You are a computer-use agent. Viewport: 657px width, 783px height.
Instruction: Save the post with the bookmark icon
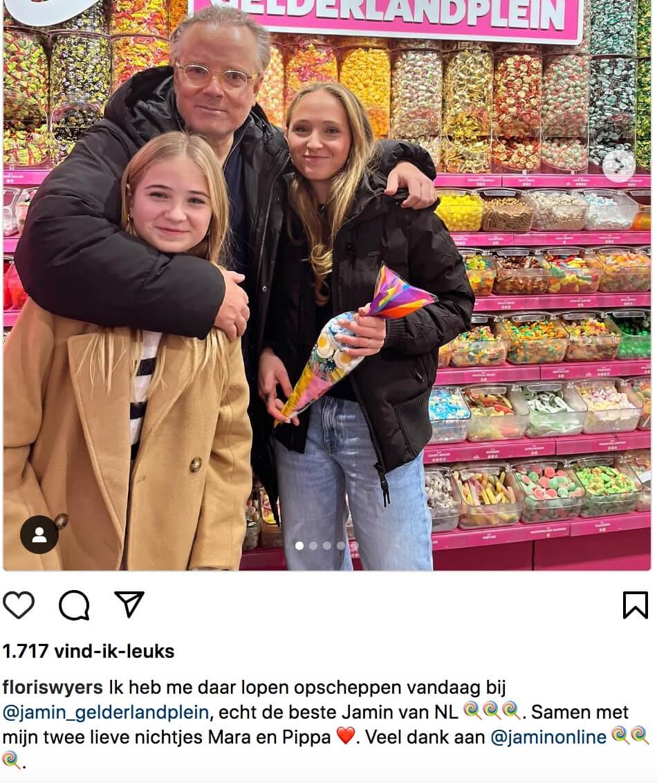tap(636, 605)
